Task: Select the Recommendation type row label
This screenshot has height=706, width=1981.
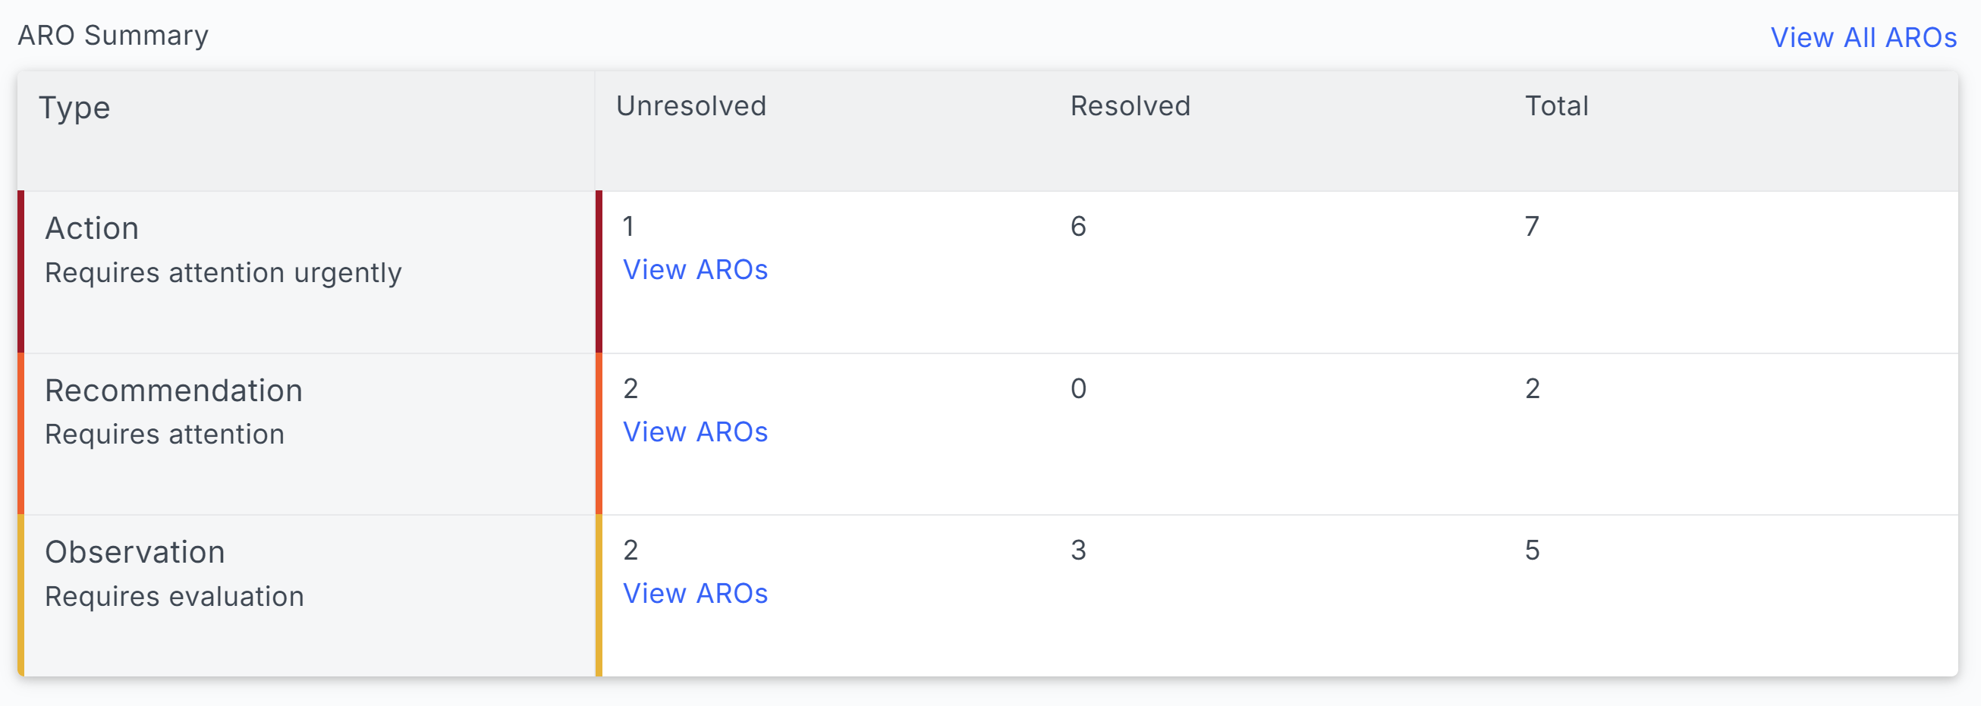Action: pyautogui.click(x=174, y=391)
